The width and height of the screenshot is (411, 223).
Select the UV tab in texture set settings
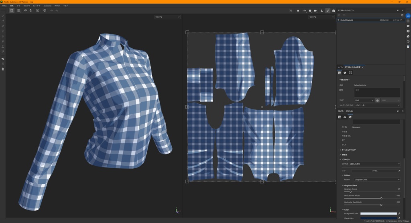350,73
